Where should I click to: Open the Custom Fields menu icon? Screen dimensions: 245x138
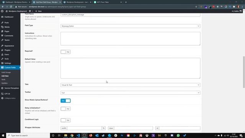pyautogui.click(x=2, y=67)
